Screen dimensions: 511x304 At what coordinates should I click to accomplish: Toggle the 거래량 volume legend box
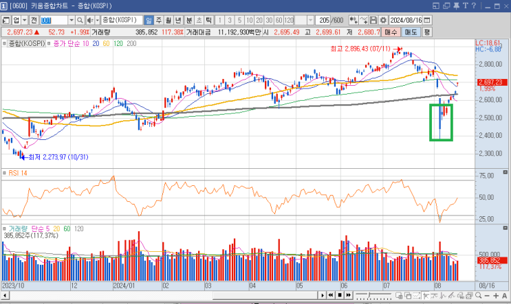click(4, 229)
